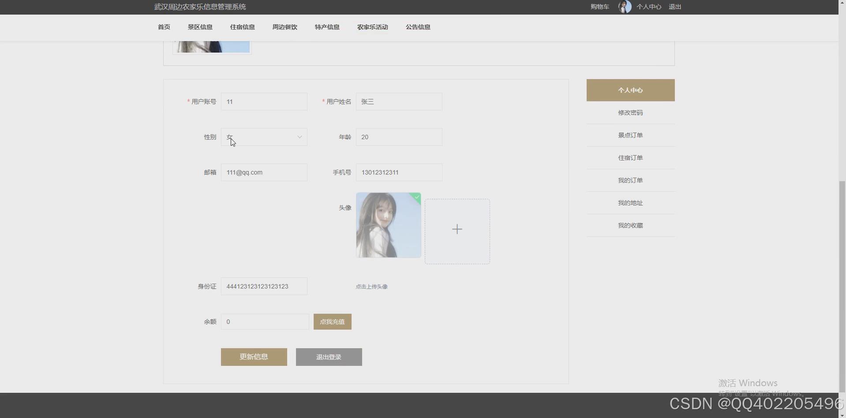Go to the 首页 homepage
This screenshot has height=418, width=846.
(163, 27)
